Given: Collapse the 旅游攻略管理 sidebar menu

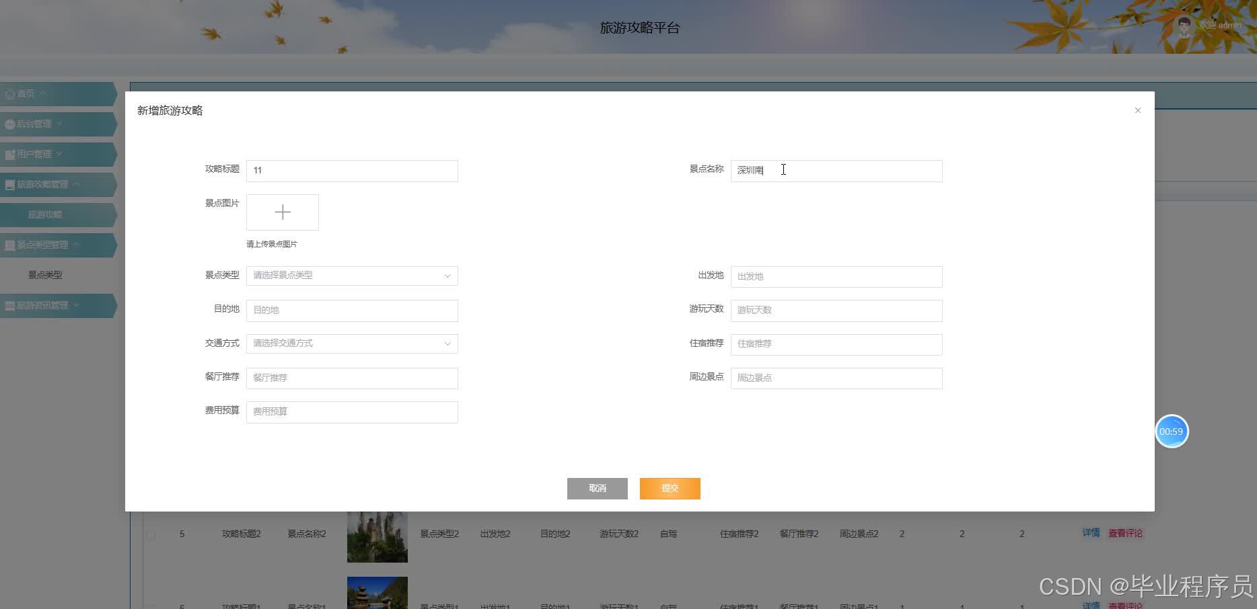Looking at the screenshot, I should pos(58,185).
